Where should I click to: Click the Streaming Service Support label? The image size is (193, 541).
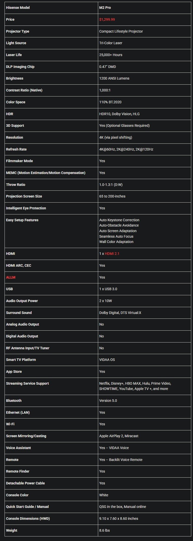point(27,383)
